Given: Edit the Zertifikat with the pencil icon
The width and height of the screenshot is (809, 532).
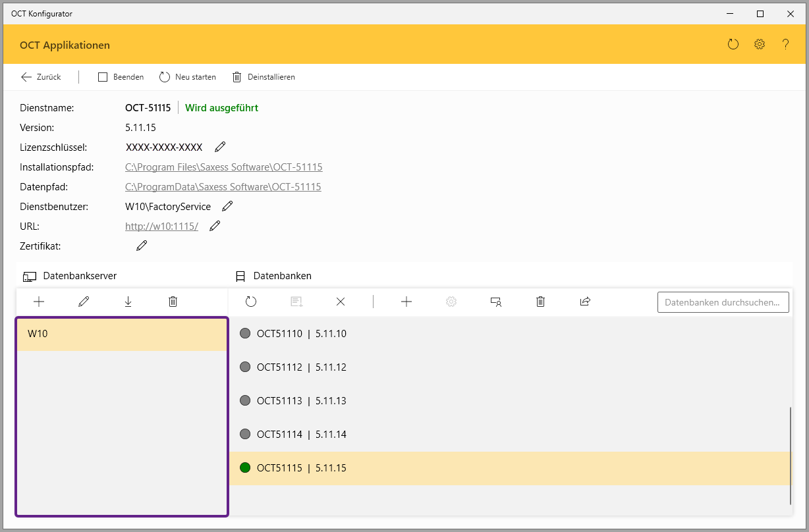Looking at the screenshot, I should [x=142, y=246].
